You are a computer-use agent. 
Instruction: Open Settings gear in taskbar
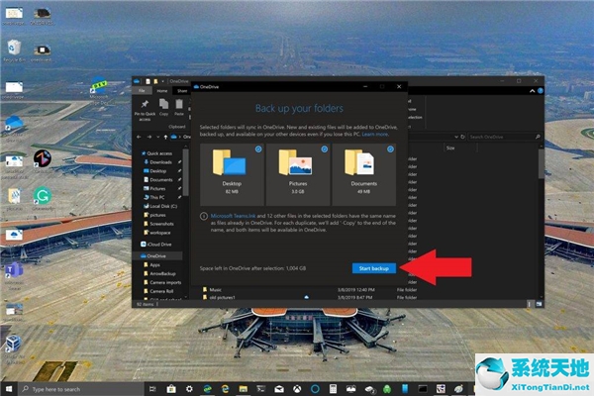189,389
